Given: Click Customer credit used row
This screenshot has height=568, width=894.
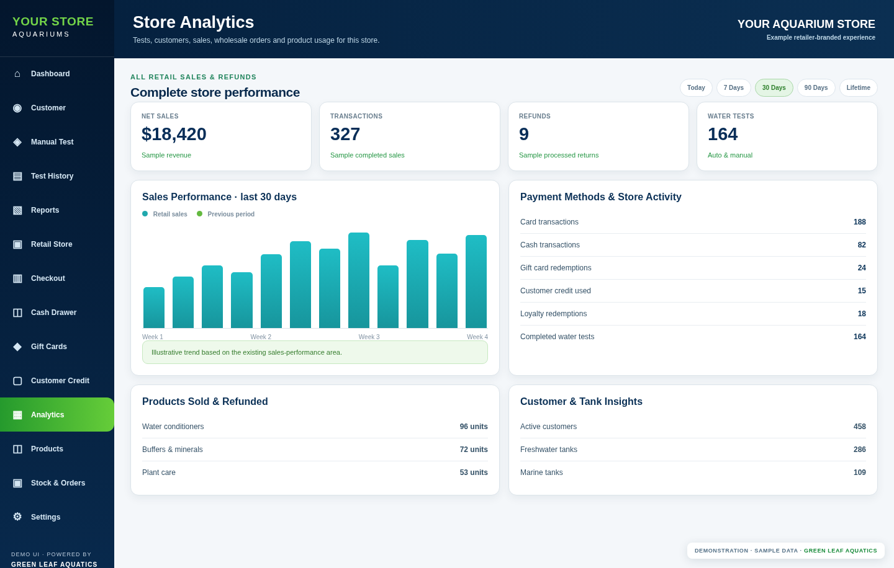Looking at the screenshot, I should [693, 291].
